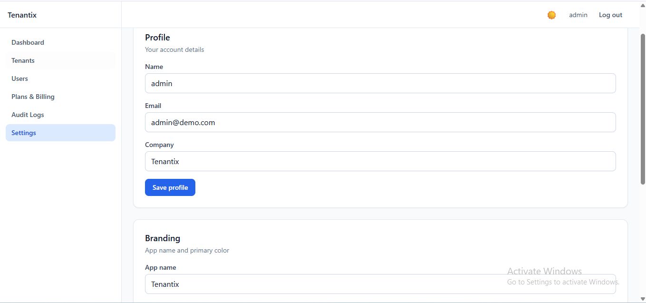Focus the App name input field
Screen dimensions: 646x303
coord(380,284)
